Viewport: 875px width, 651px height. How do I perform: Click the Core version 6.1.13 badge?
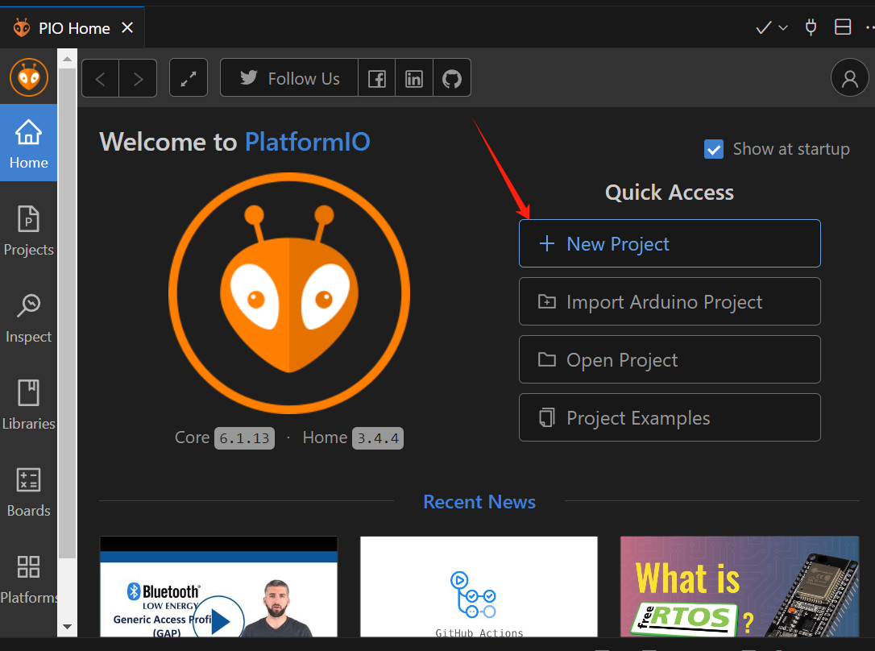coord(244,438)
